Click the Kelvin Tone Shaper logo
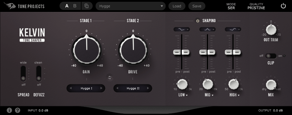This screenshot has height=115, width=292. click(32, 35)
